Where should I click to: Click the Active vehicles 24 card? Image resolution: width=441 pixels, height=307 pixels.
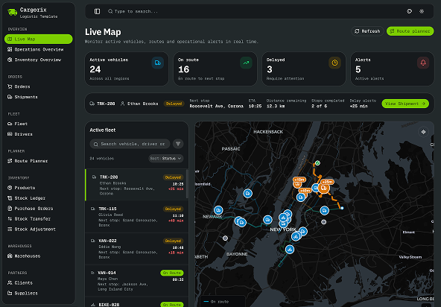127,69
